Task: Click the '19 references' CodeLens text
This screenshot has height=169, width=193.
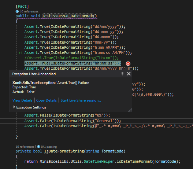Action: 25,147
